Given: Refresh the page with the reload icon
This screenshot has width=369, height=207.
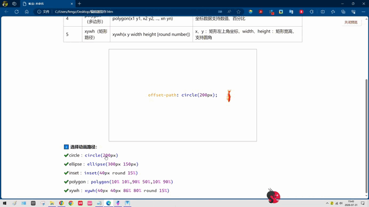Looking at the screenshot, I should click(x=17, y=12).
